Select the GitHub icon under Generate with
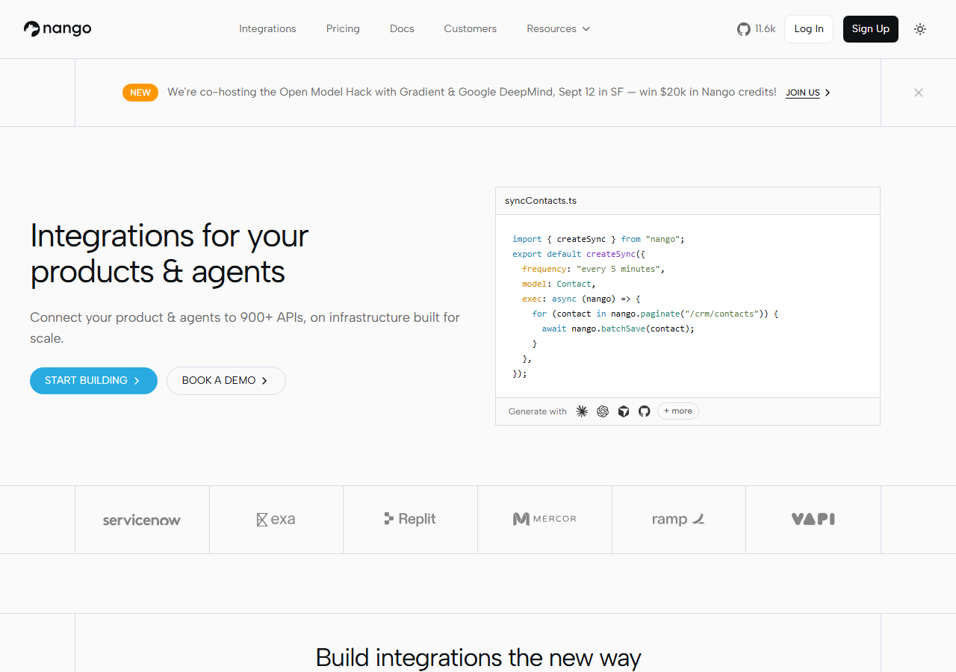Screen dimensions: 956x672 (x=645, y=411)
